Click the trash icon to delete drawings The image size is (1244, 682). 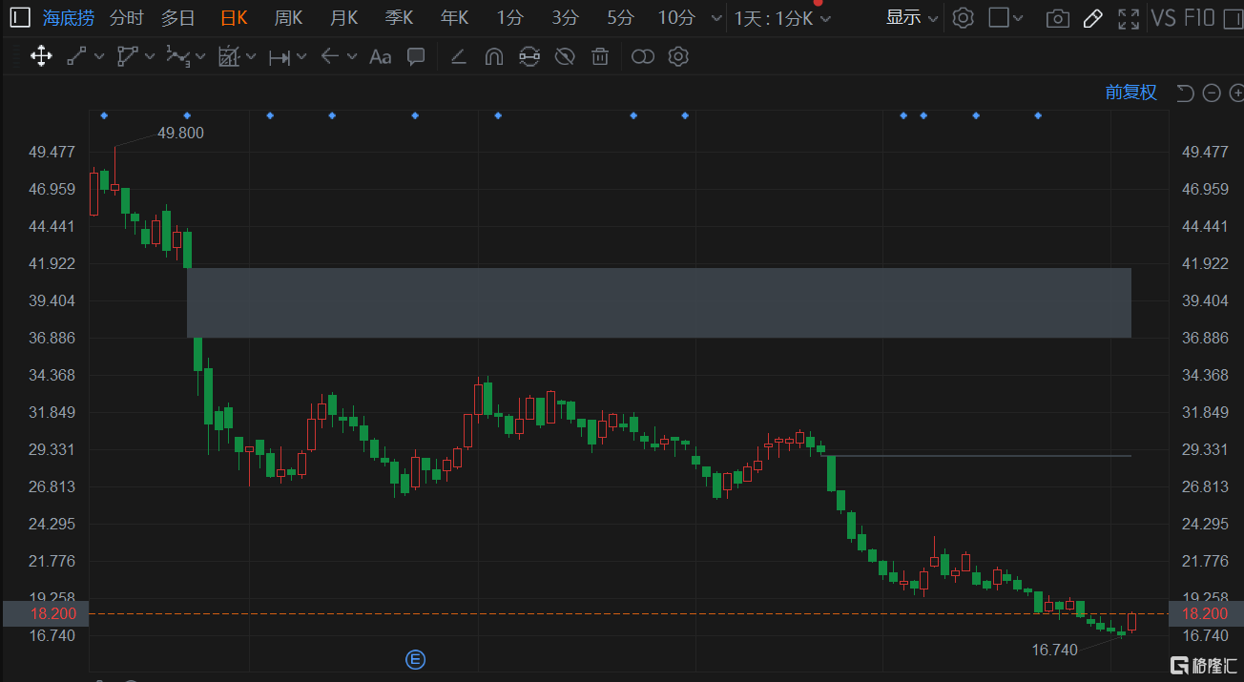coord(600,56)
